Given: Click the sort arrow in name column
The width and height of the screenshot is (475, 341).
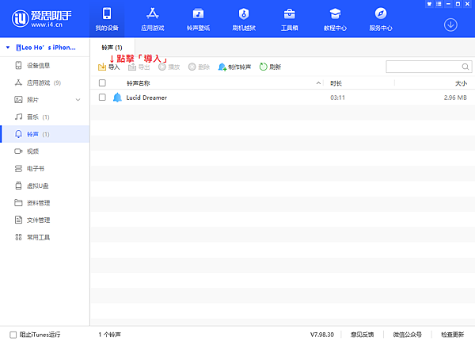Looking at the screenshot, I should 318,82.
